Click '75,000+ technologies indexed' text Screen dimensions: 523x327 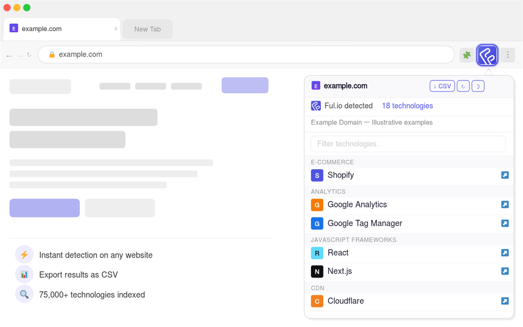(92, 295)
